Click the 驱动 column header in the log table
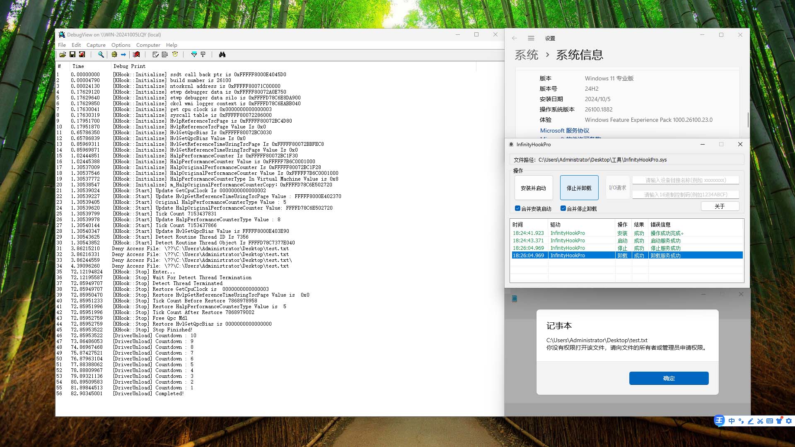The image size is (795, 447). coord(582,225)
